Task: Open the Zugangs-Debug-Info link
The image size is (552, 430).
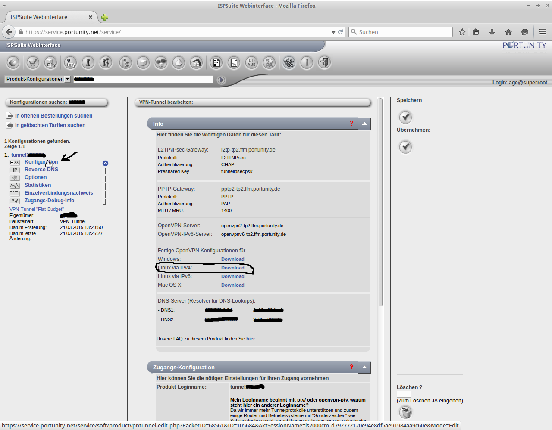Action: pyautogui.click(x=49, y=201)
